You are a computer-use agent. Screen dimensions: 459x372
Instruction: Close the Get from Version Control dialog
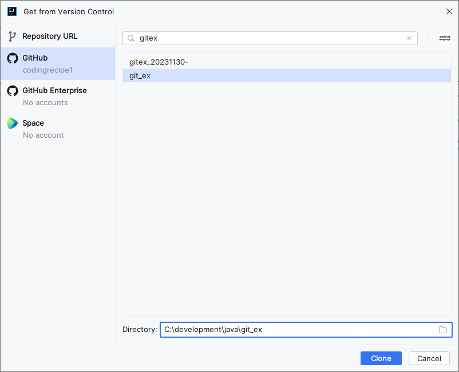[x=449, y=11]
